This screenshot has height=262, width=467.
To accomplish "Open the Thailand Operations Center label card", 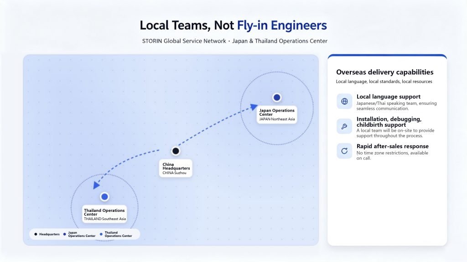I will 104,214.
